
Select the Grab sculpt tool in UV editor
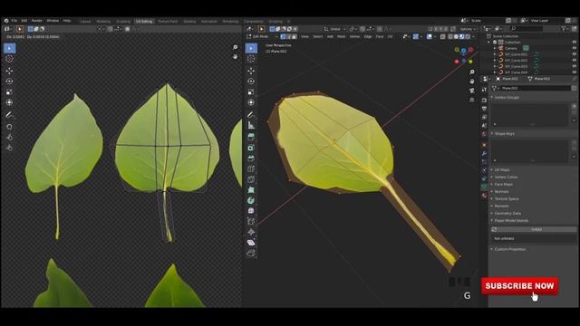pos(10,127)
